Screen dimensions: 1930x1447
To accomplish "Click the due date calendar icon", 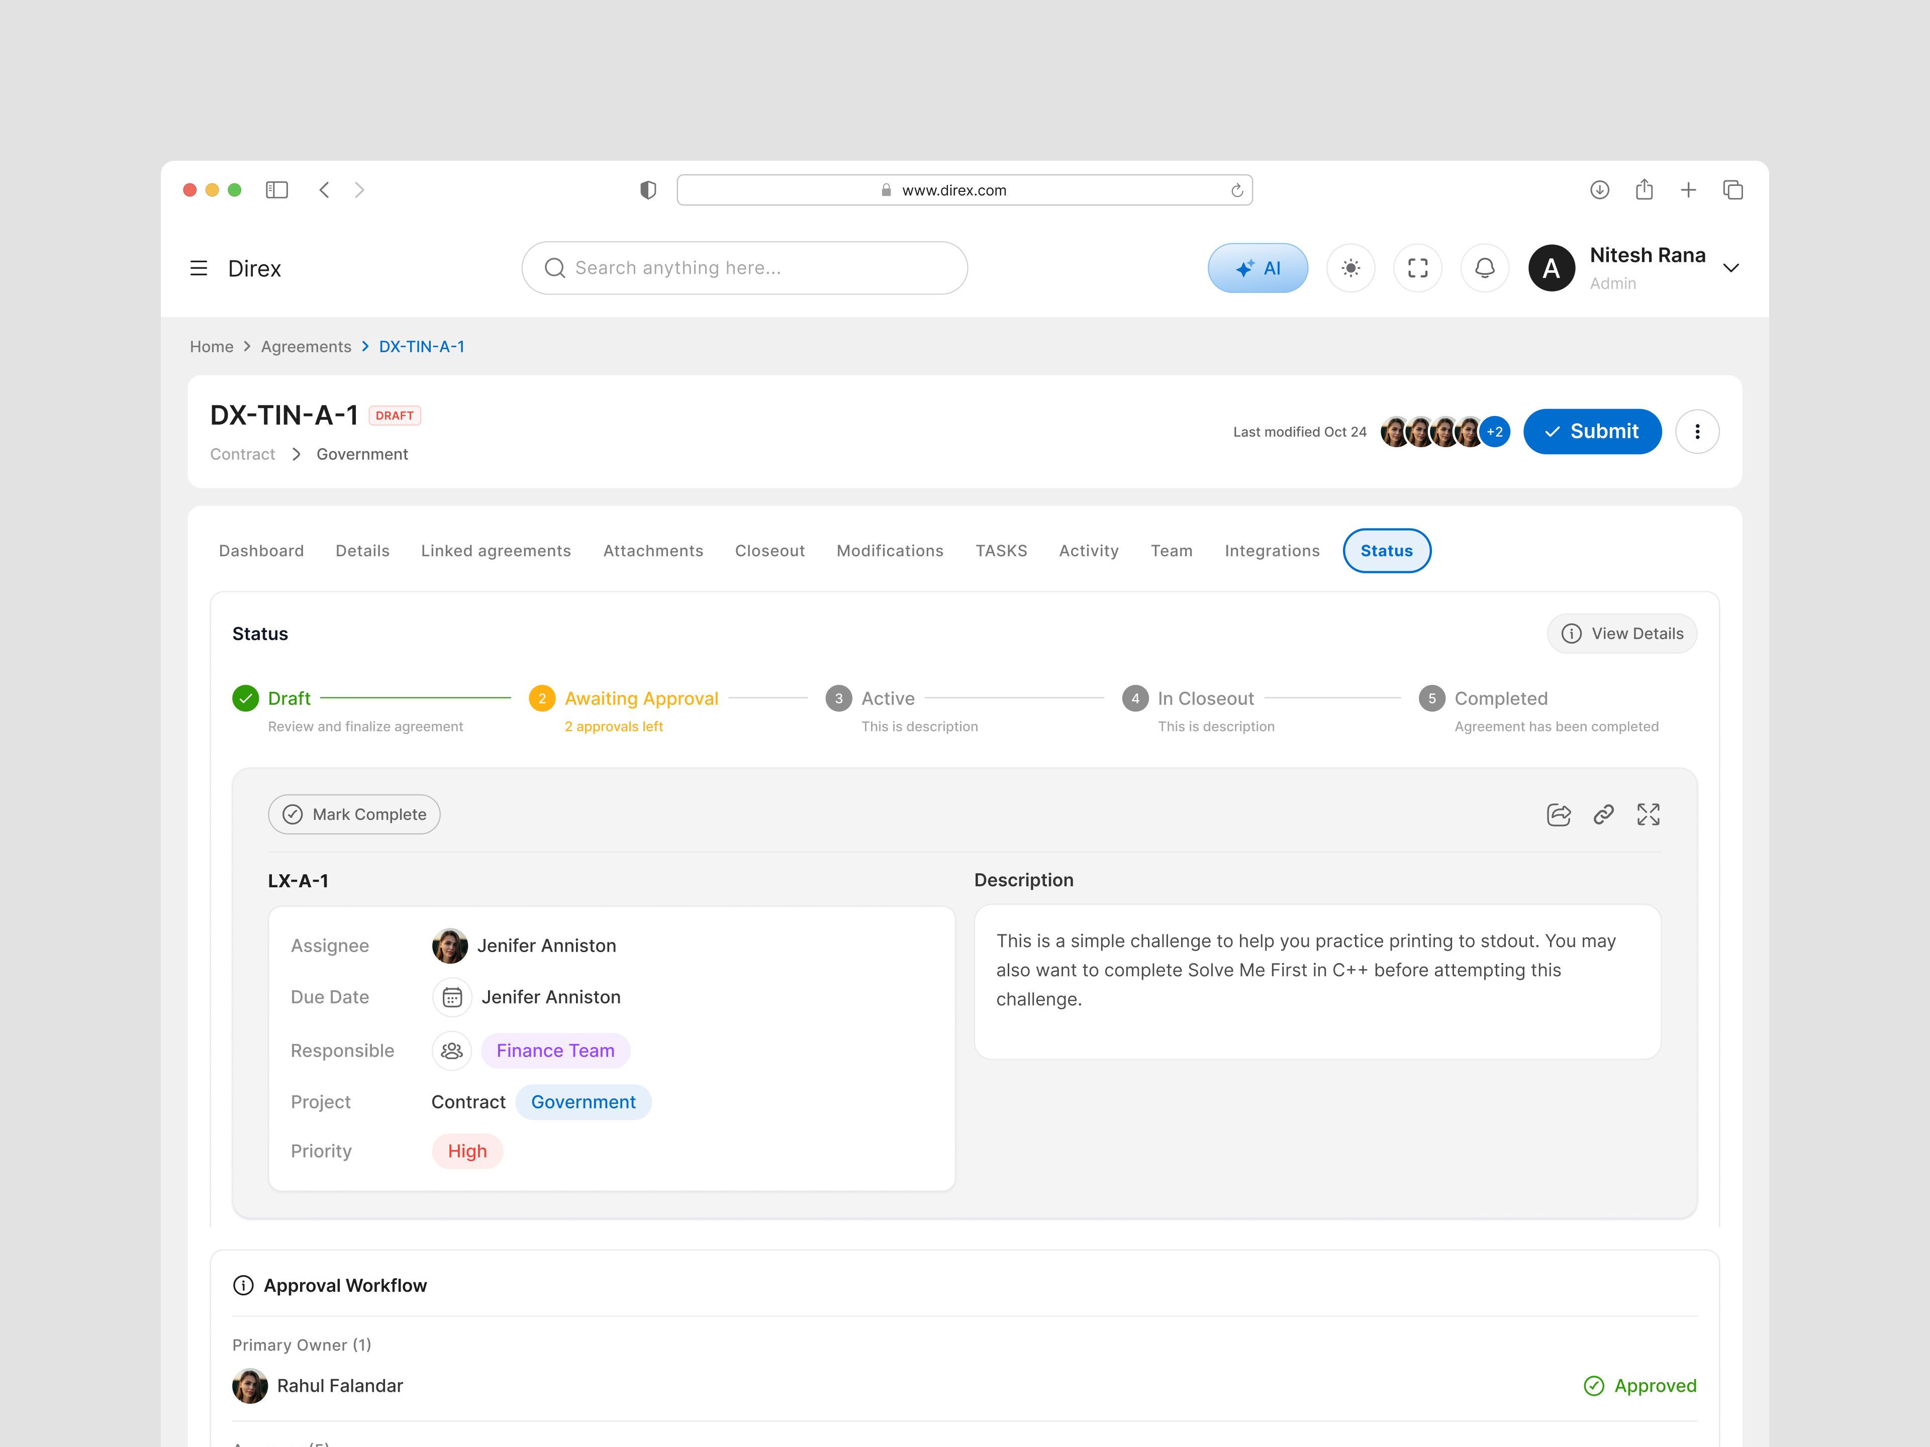I will (452, 998).
